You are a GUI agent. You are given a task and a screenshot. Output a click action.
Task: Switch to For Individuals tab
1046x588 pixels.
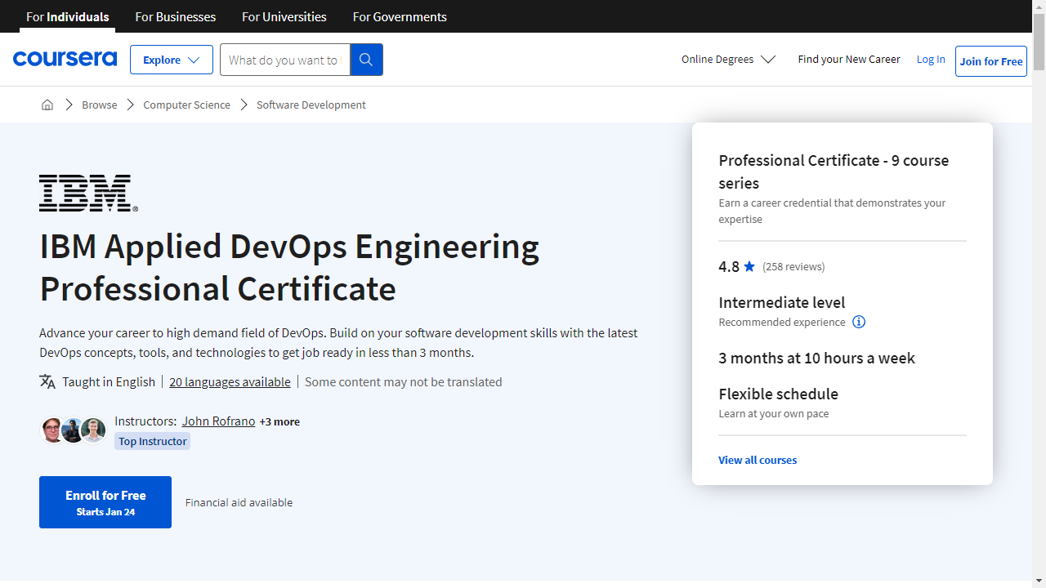click(x=67, y=16)
